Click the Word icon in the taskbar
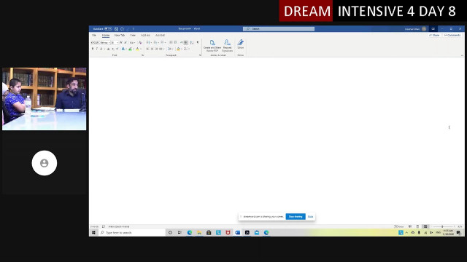 [237, 233]
